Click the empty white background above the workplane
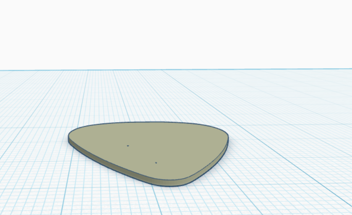The height and width of the screenshot is (215, 352). (176, 33)
